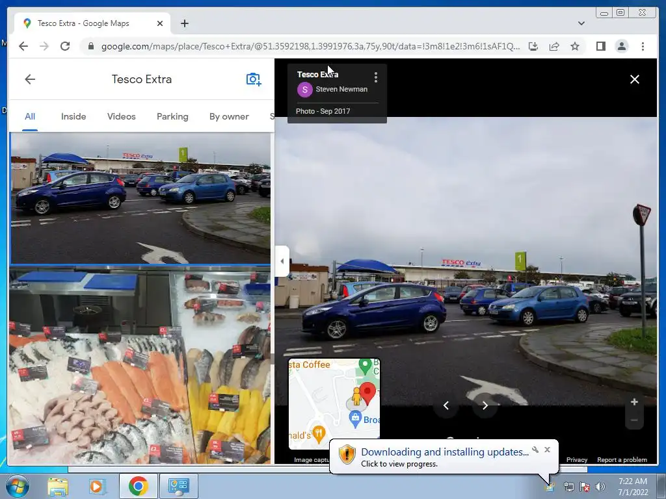Switch to the By owner tab

coord(229,116)
